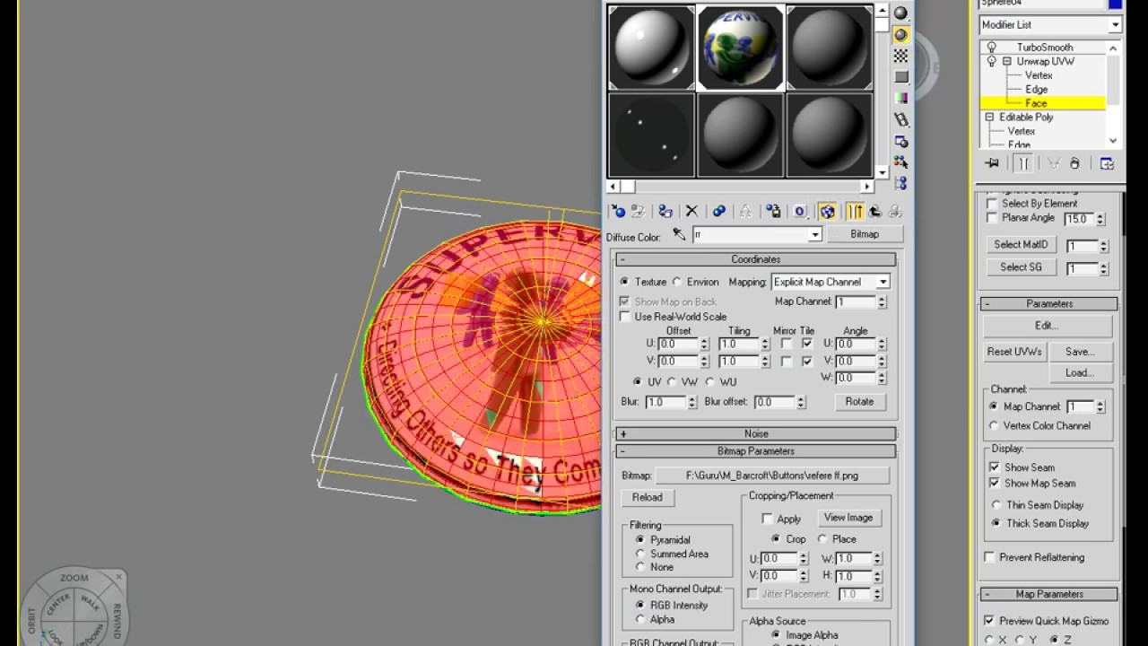
Task: Click the Remove Modifier trash icon
Action: click(1074, 163)
